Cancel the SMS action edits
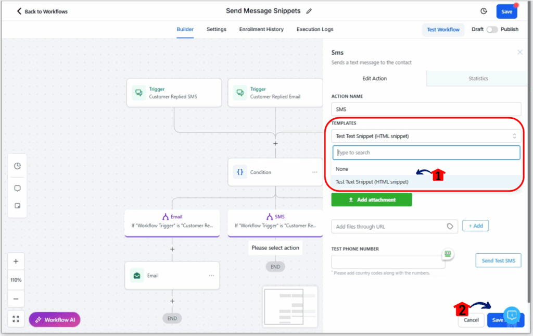The width and height of the screenshot is (533, 336). (471, 320)
